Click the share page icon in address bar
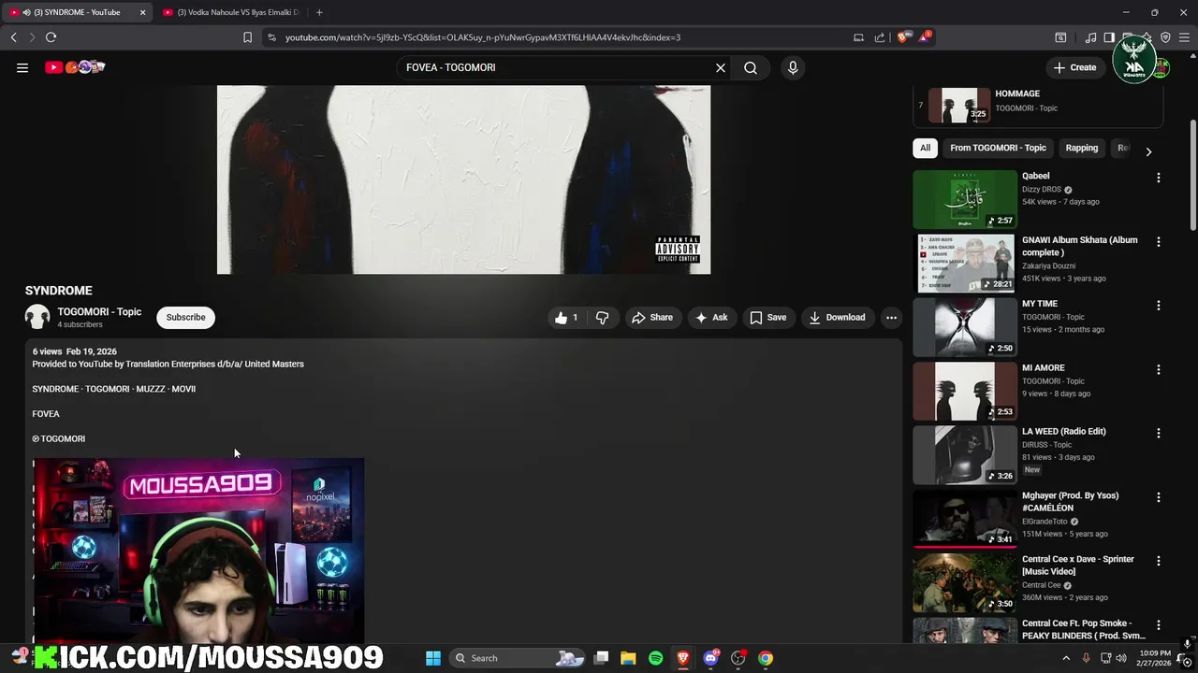 click(x=880, y=37)
